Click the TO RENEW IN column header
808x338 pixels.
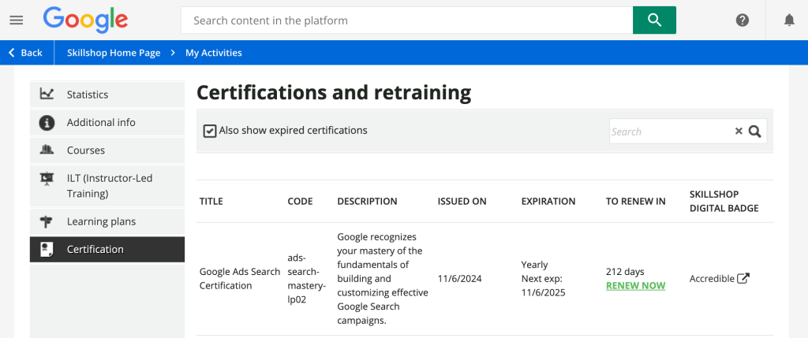click(x=635, y=201)
